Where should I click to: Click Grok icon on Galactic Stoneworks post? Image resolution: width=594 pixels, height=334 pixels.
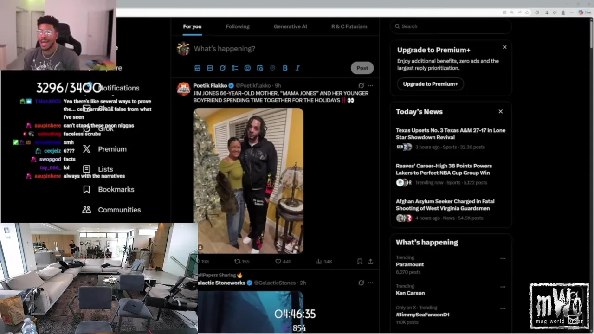(x=361, y=283)
